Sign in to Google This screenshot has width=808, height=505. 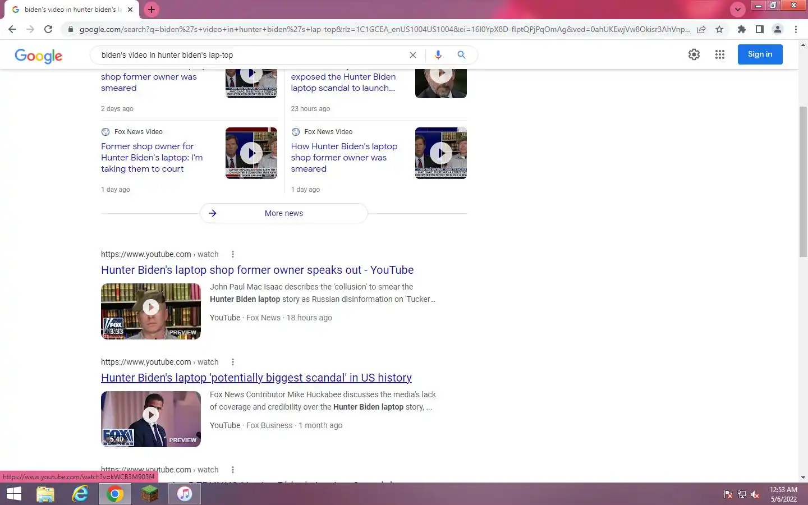pos(760,54)
